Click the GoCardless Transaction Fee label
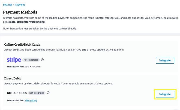Image resolution: width=180 pixels, height=110 pixels. [15, 100]
